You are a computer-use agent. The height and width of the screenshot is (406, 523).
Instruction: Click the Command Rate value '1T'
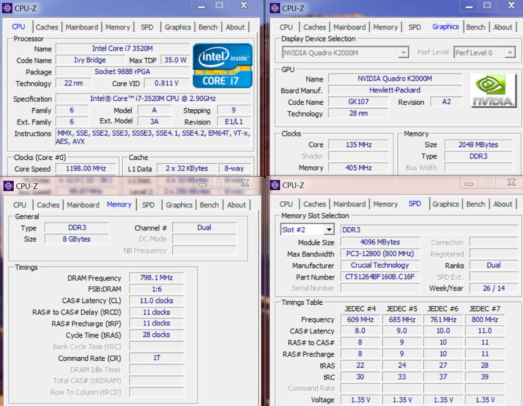(156, 358)
